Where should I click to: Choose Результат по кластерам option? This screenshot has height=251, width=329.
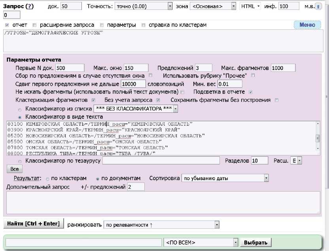[48, 179]
